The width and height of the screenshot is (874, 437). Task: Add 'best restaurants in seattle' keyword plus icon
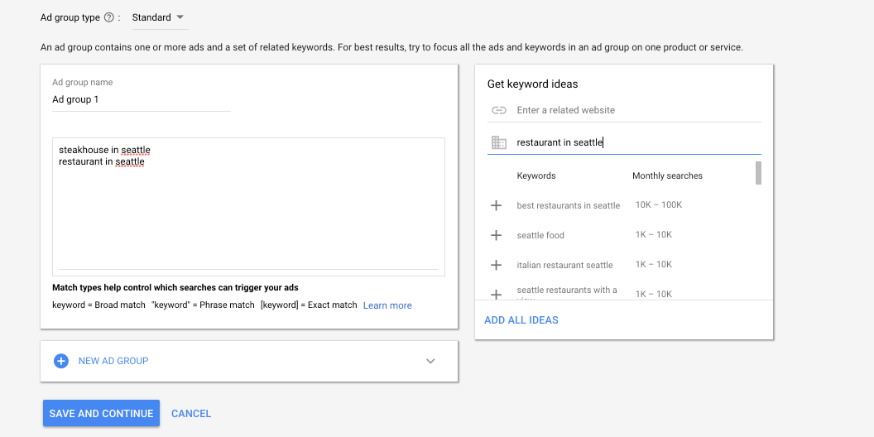[497, 205]
